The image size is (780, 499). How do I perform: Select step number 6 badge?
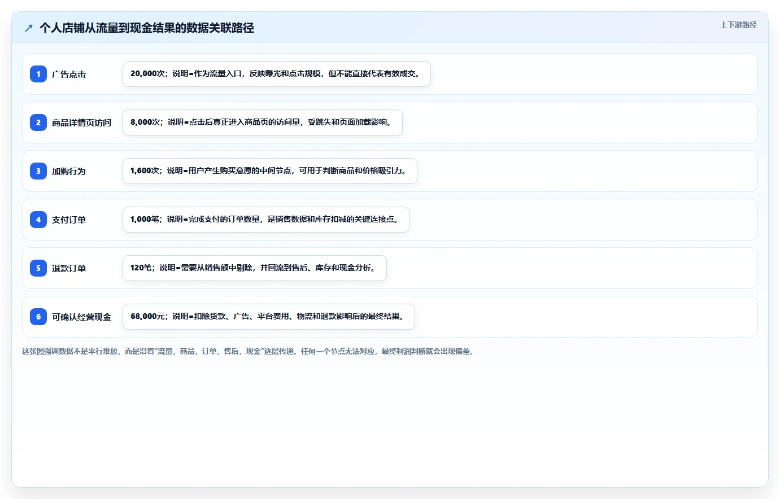click(38, 317)
